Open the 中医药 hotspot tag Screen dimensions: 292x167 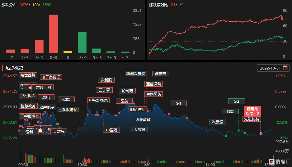(111, 130)
